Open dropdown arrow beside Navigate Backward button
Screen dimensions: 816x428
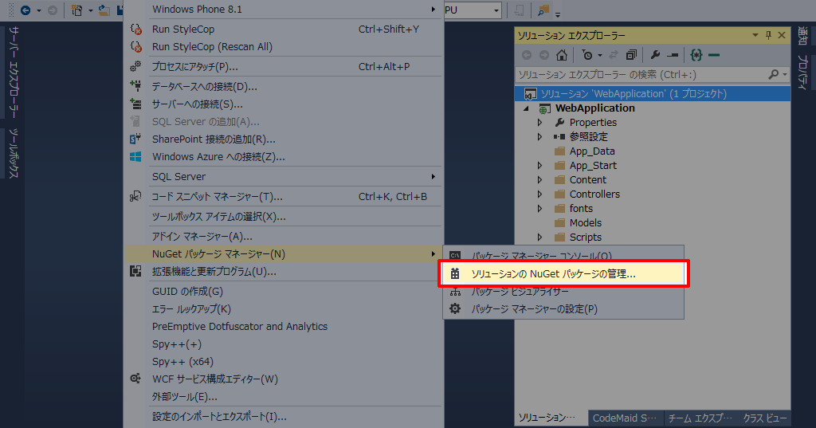pyautogui.click(x=38, y=10)
